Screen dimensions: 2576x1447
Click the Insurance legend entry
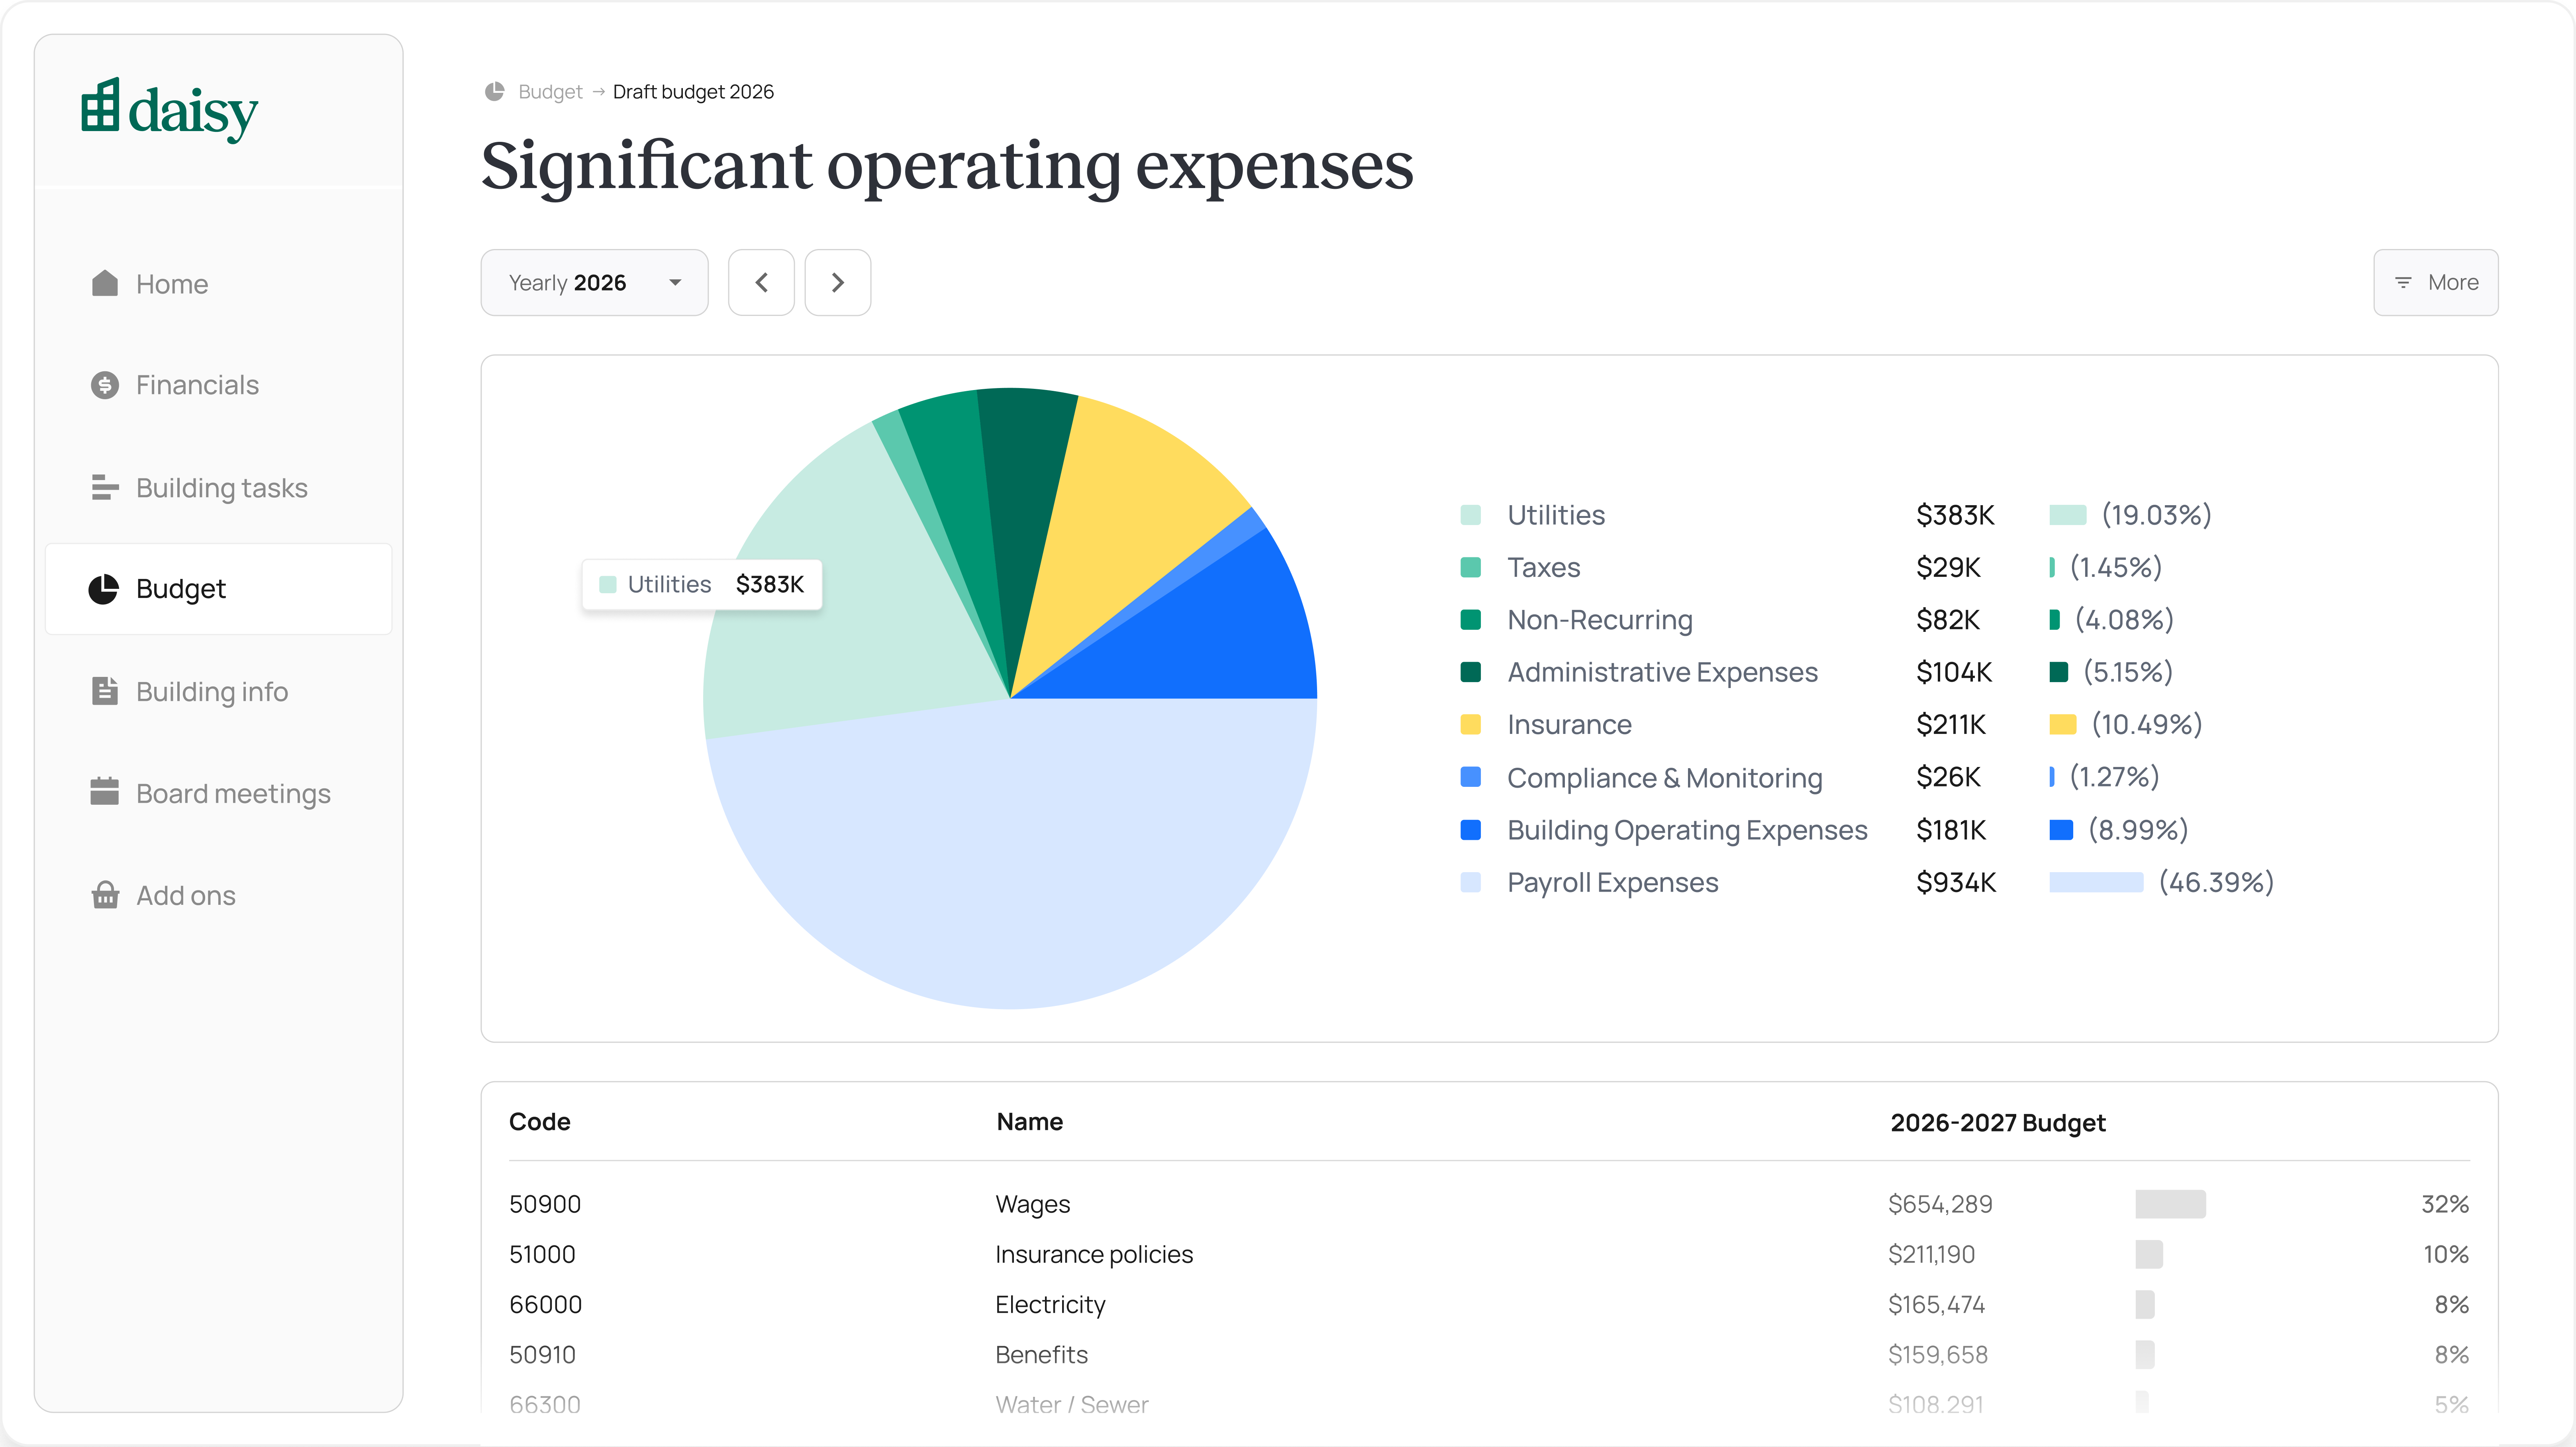[1568, 724]
